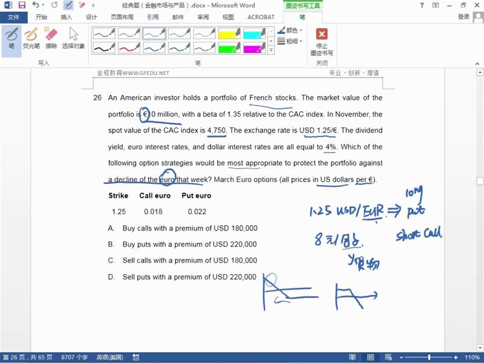
Task: Pick the thin red pen style
Action: click(129, 33)
